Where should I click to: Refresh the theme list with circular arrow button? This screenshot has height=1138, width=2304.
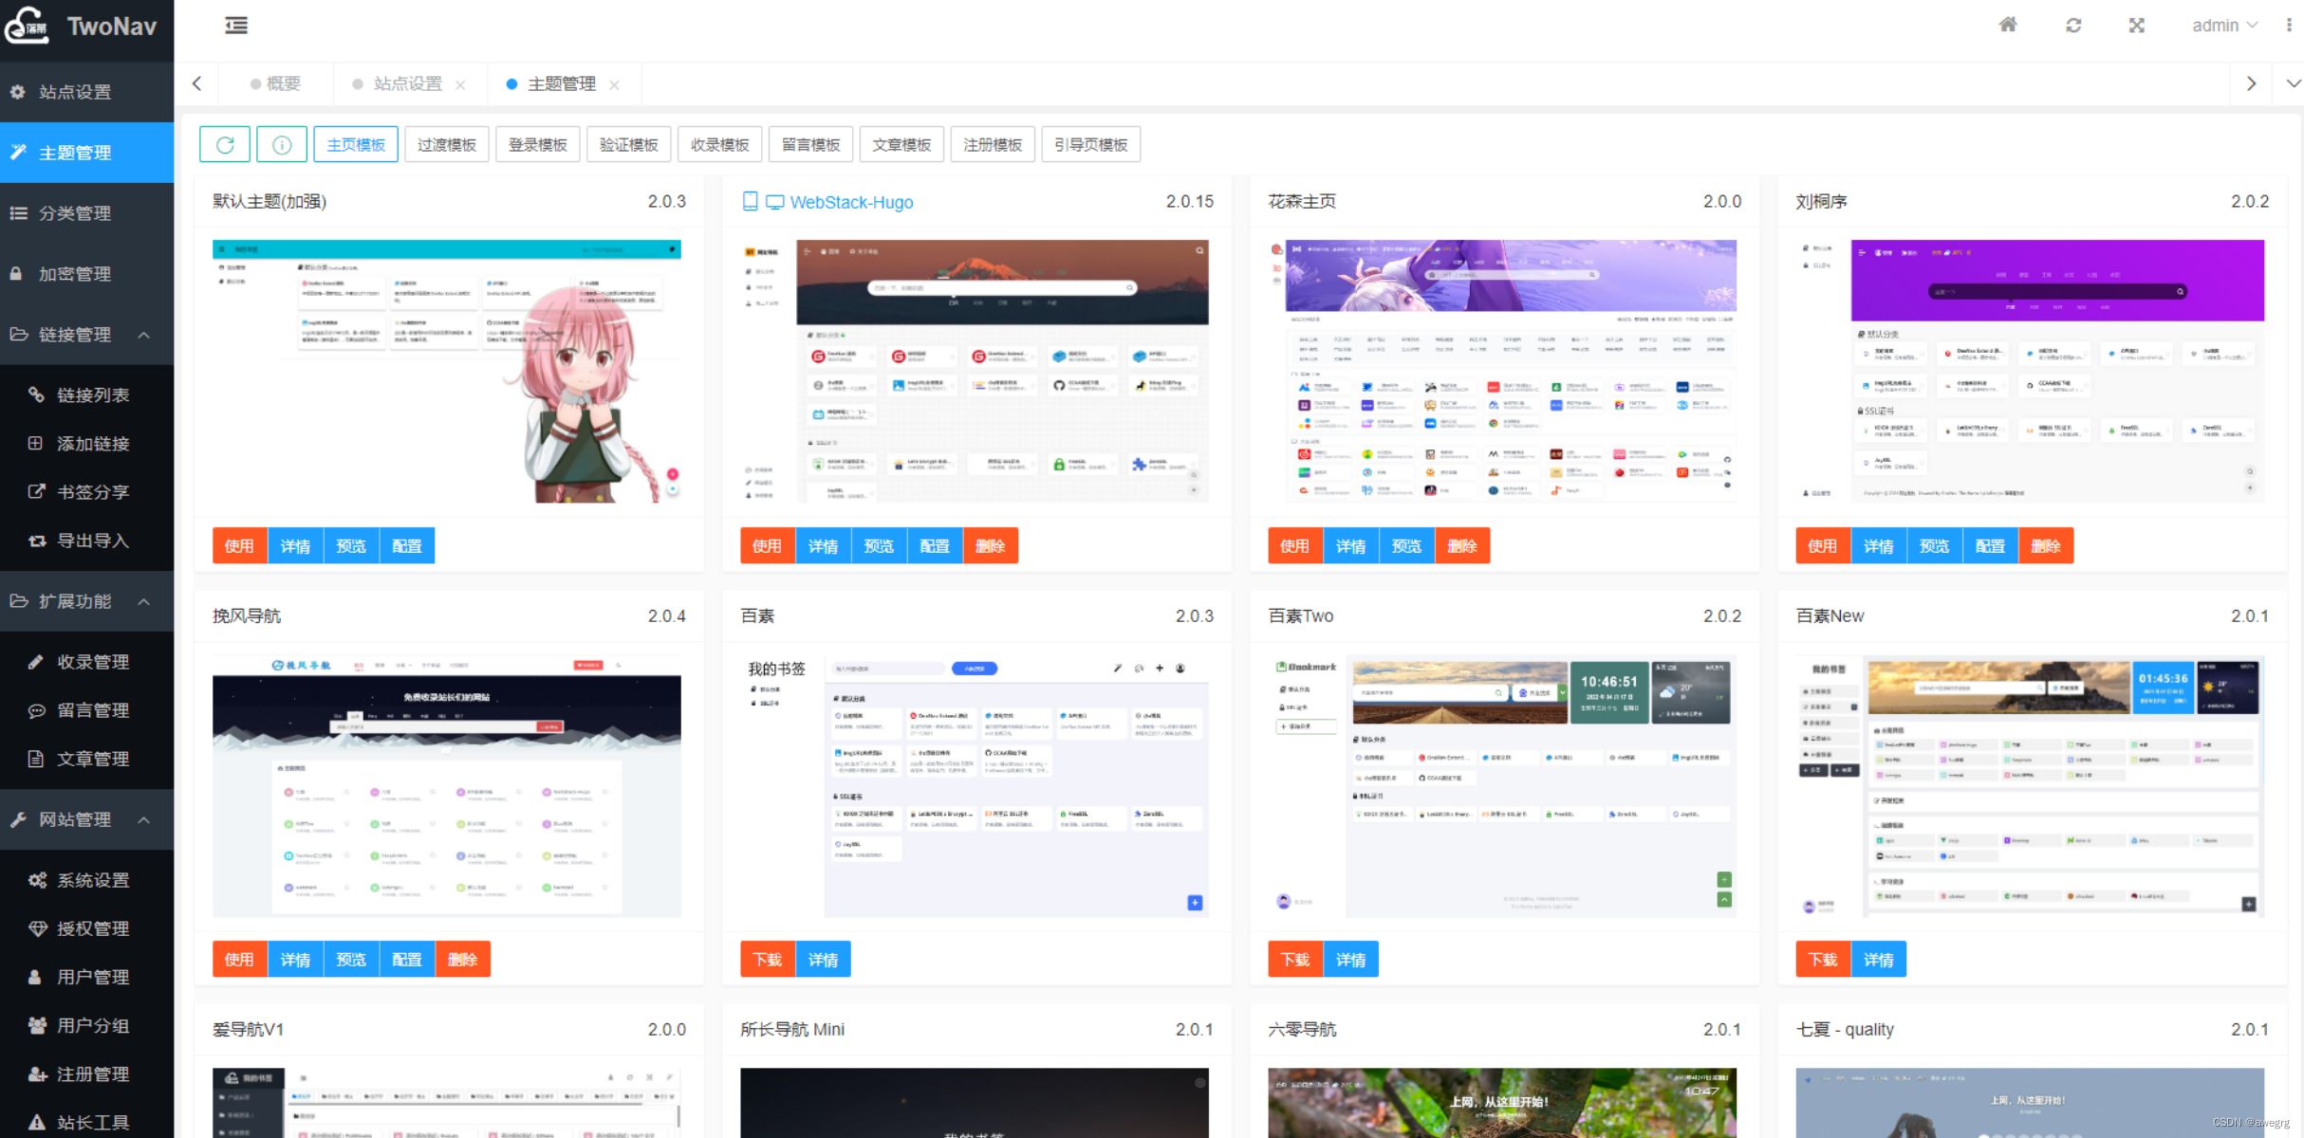[225, 144]
